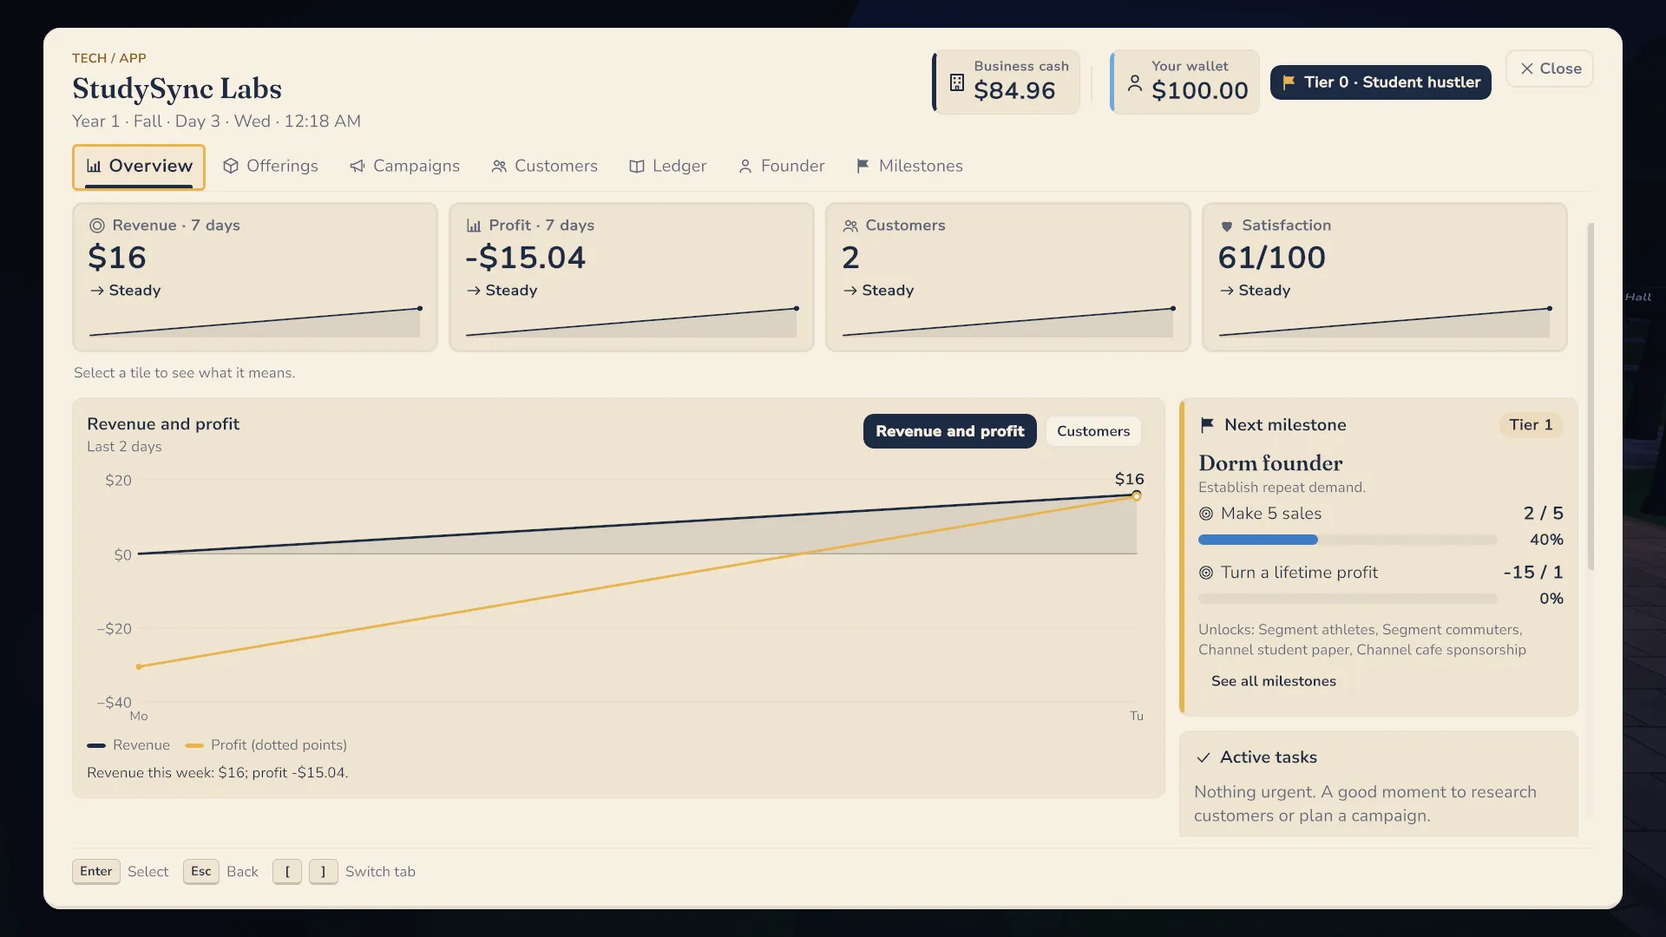Switch chart to Customers view
Image resolution: width=1666 pixels, height=937 pixels.
tap(1093, 431)
